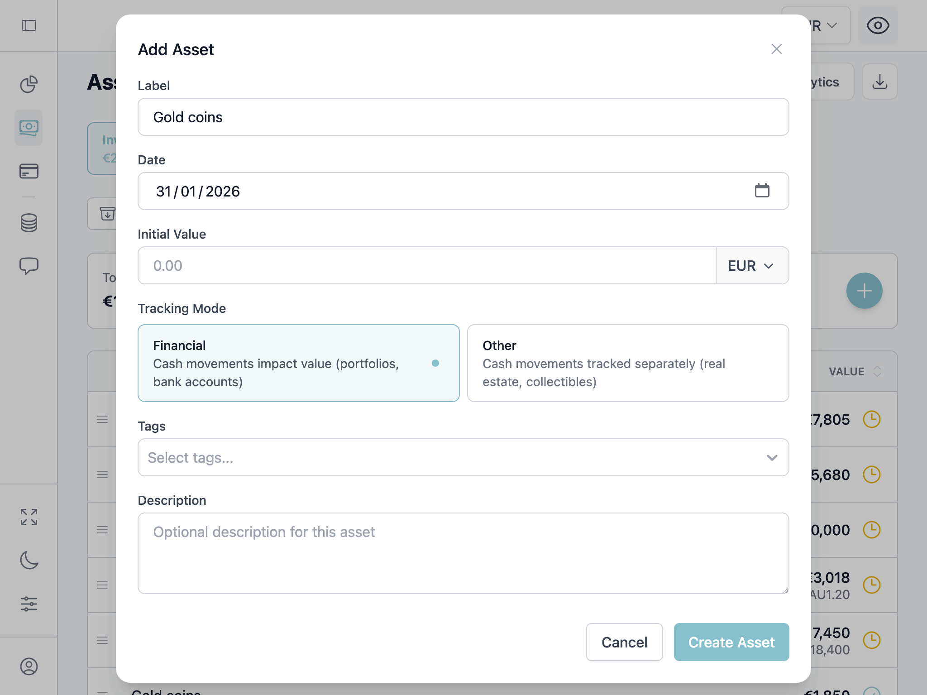Screen dimensions: 927x695
Task: Cancel the Add Asset dialog
Action: pos(624,642)
